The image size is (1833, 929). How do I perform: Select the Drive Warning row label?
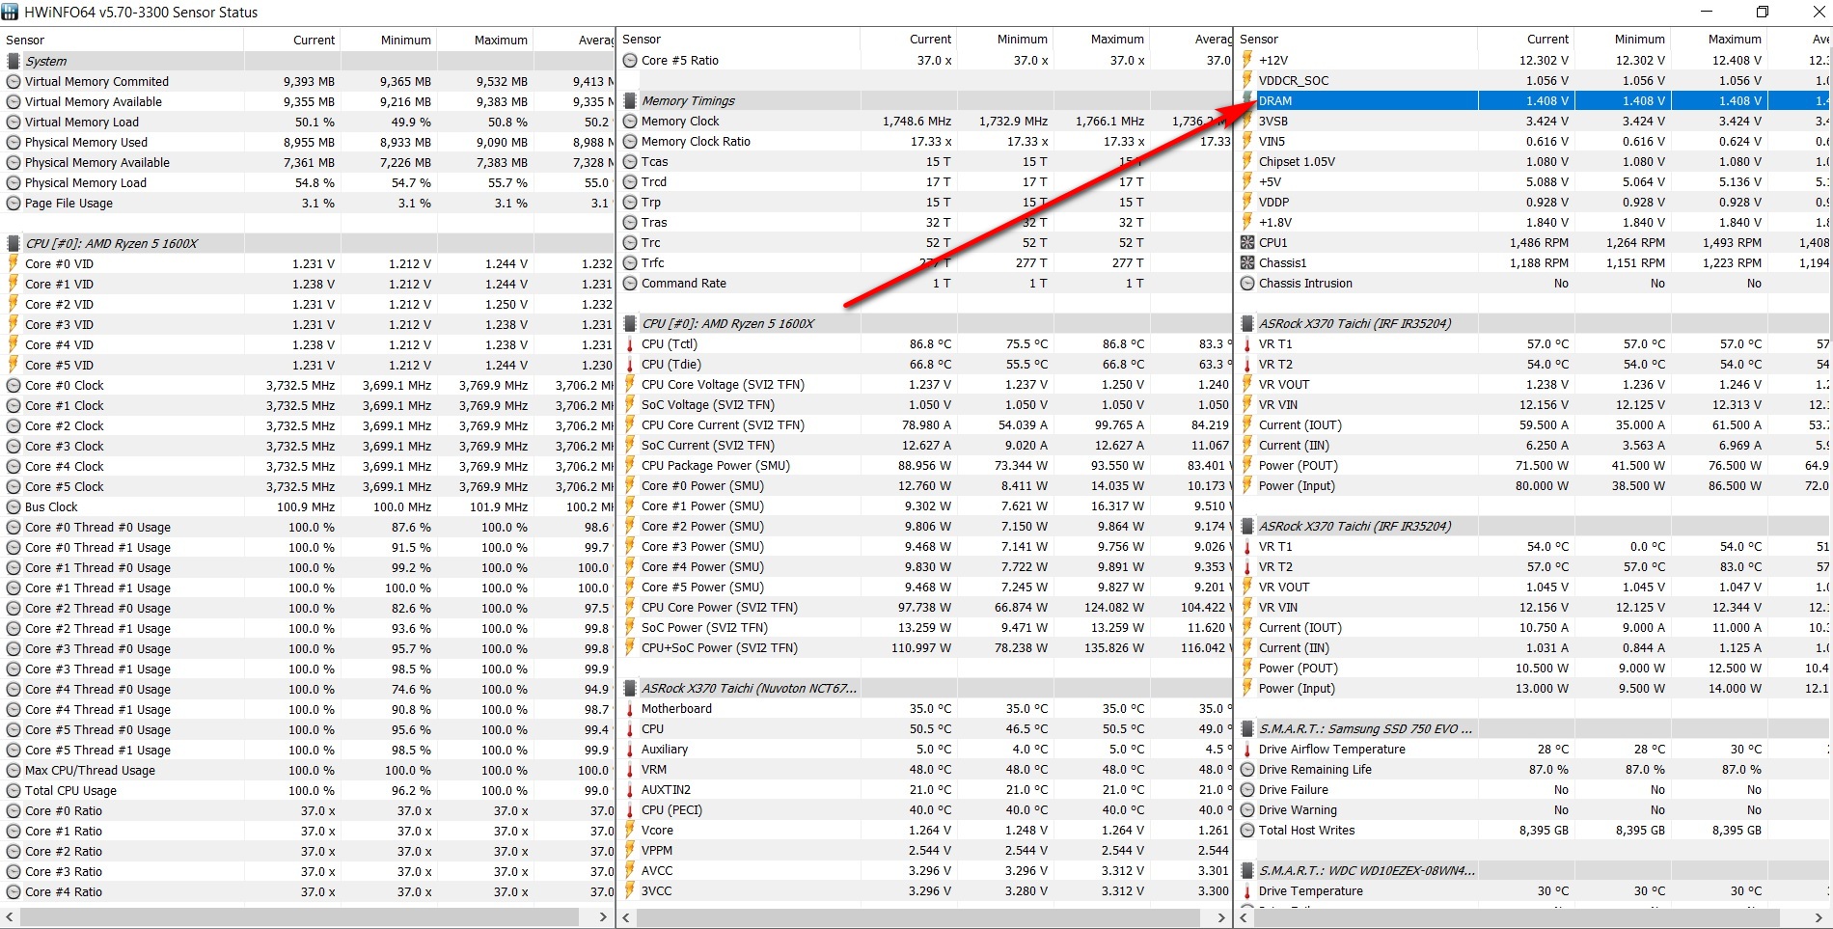click(1298, 810)
